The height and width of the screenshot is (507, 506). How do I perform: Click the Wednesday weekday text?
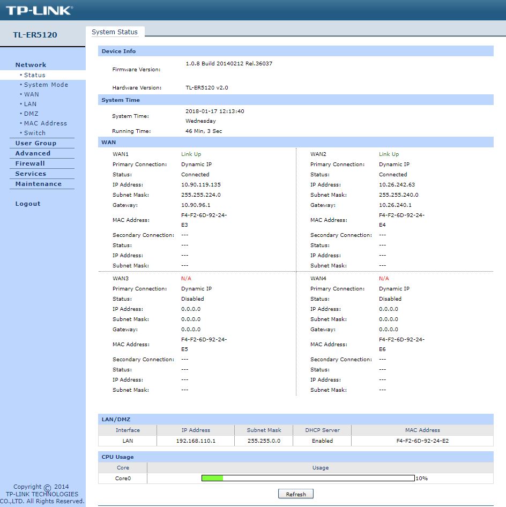(x=200, y=121)
